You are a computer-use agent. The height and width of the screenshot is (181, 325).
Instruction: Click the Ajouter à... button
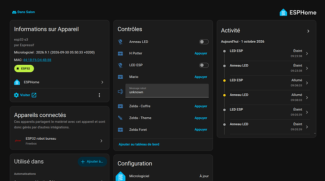click(92, 162)
